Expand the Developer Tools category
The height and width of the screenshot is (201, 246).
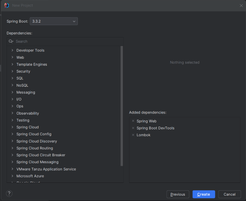pyautogui.click(x=12, y=50)
